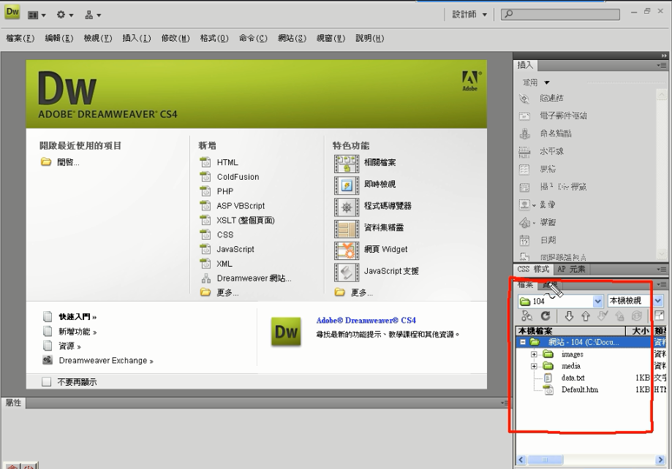672x469 pixels.
Task: Click the Named Anchor (命名錨點) insert icon
Action: pos(524,134)
